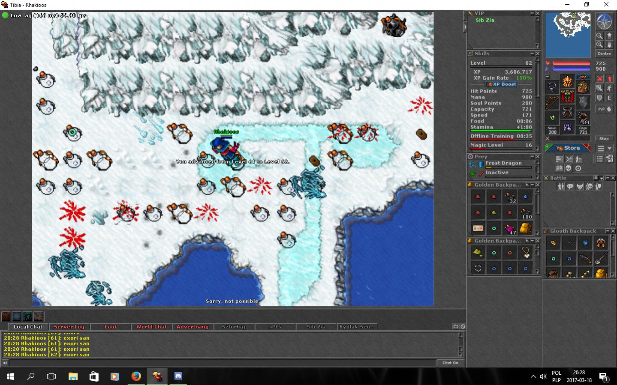Click the green Stamina bar in Skills
Screen dimensions: 617x385
(x=501, y=131)
